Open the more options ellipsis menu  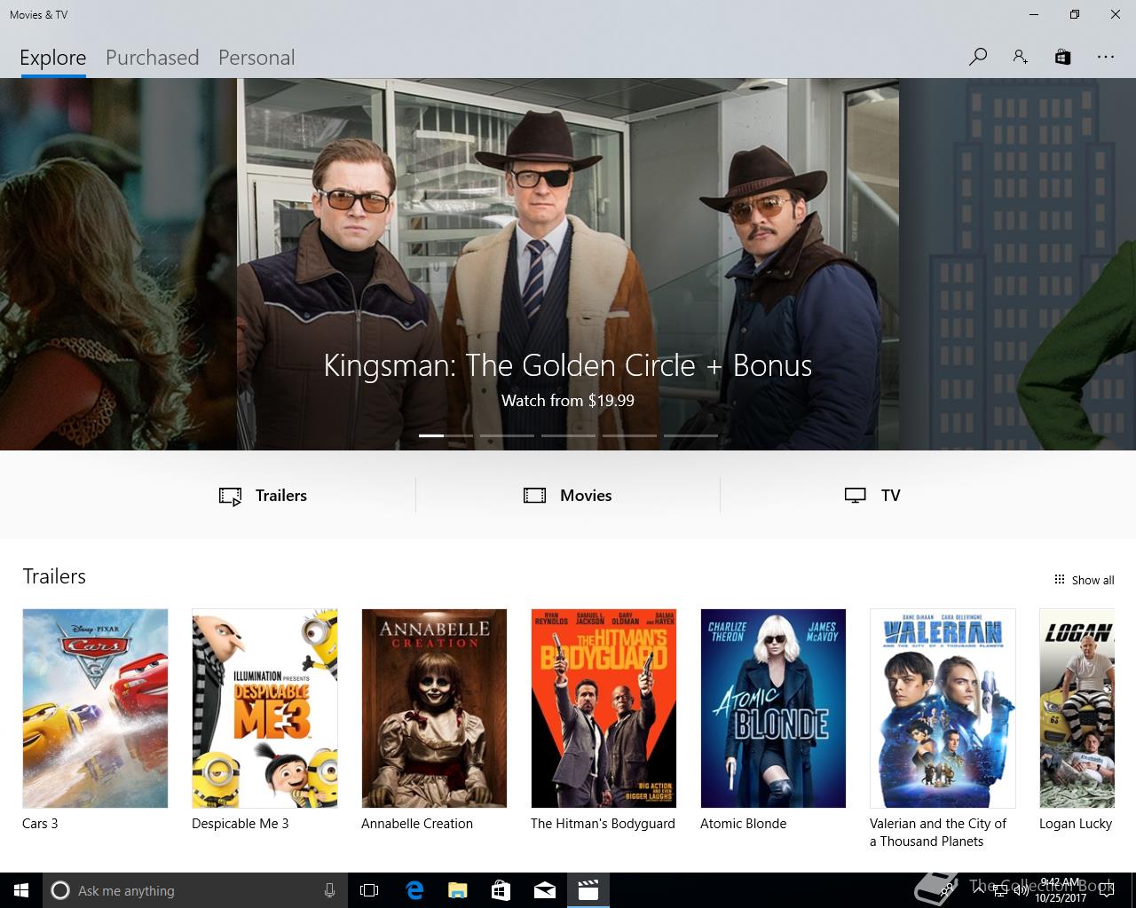[1105, 57]
